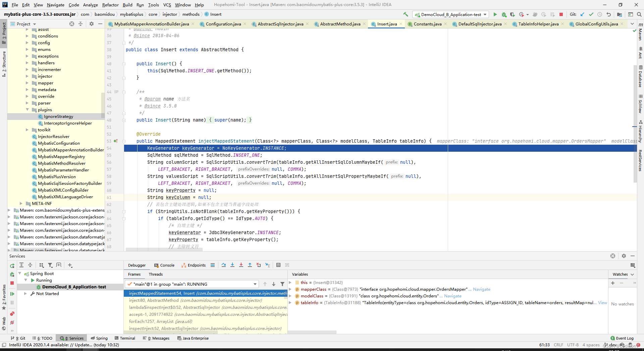The height and width of the screenshot is (351, 644).
Task: Toggle the Maven tool window
Action: 640,32
